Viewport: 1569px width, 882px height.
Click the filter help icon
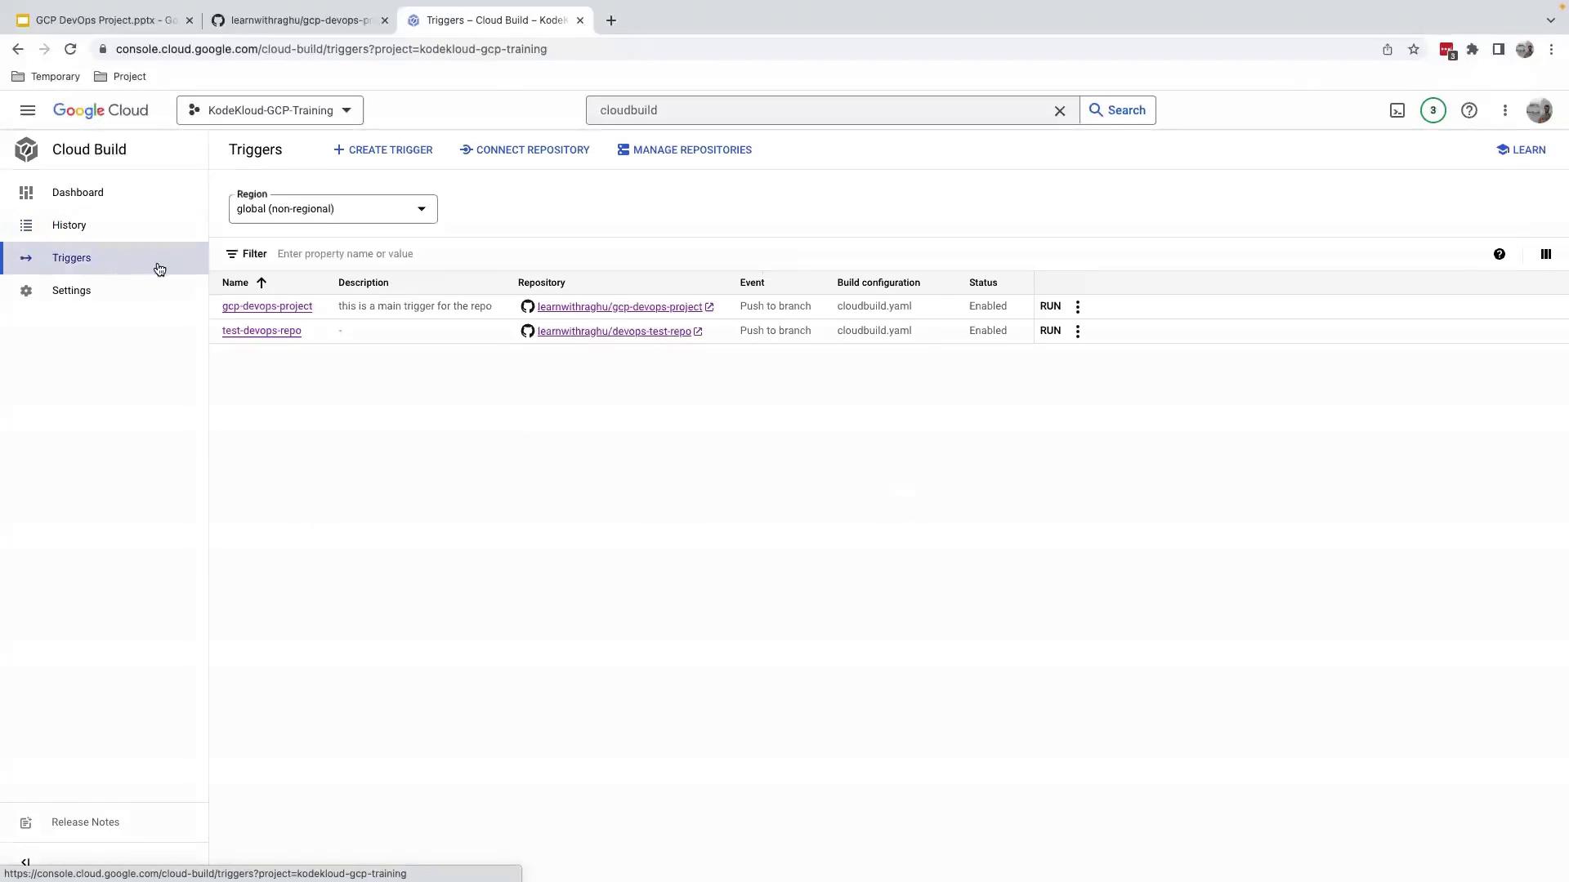pos(1499,254)
